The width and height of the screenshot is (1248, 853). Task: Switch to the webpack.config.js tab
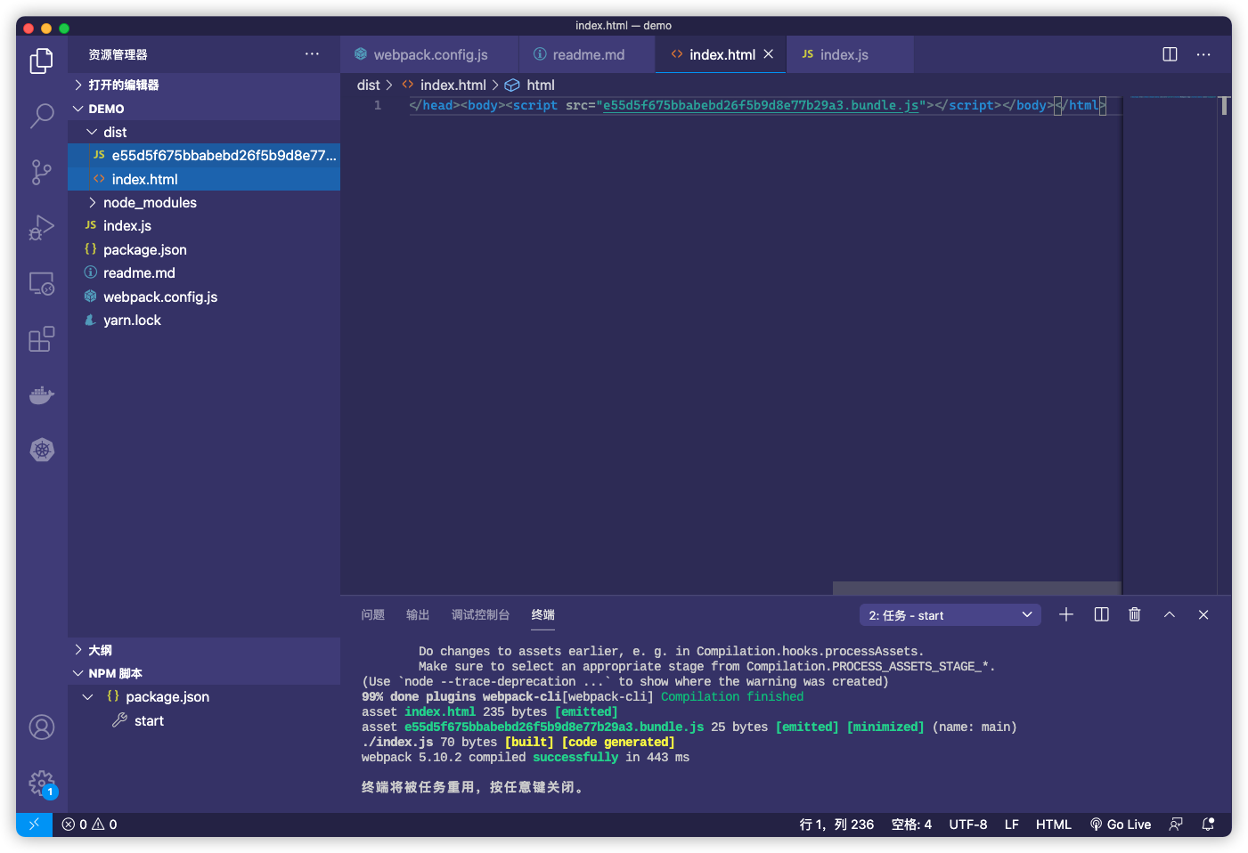[x=430, y=55]
